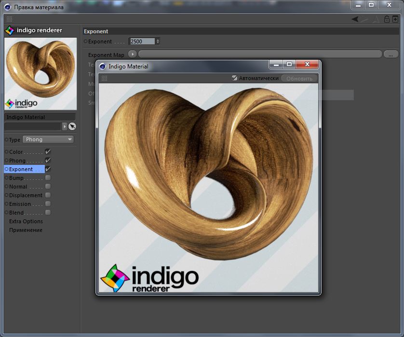
Task: Click the Cinema 4D icon in Правка материала title bar
Action: [x=7, y=7]
